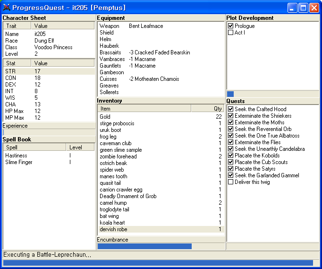The height and width of the screenshot is (269, 322).
Task: Toggle Exterminate the Moths checkbox
Action: [230, 122]
